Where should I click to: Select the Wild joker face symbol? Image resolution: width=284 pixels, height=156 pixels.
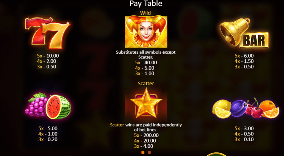(146, 32)
